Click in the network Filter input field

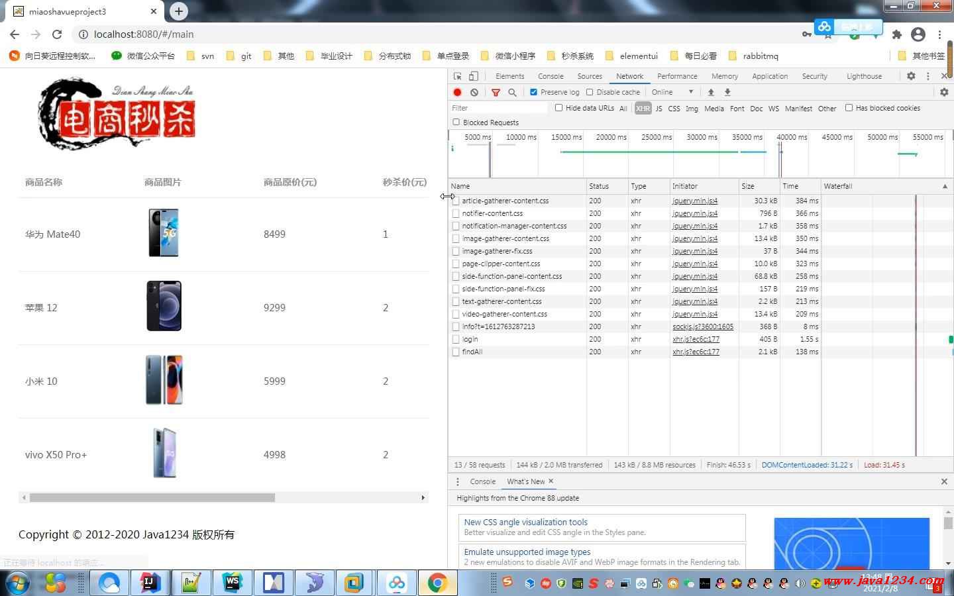pos(499,108)
